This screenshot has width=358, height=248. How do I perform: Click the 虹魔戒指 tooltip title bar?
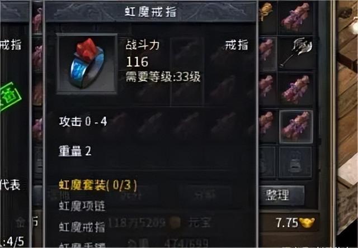(x=150, y=12)
